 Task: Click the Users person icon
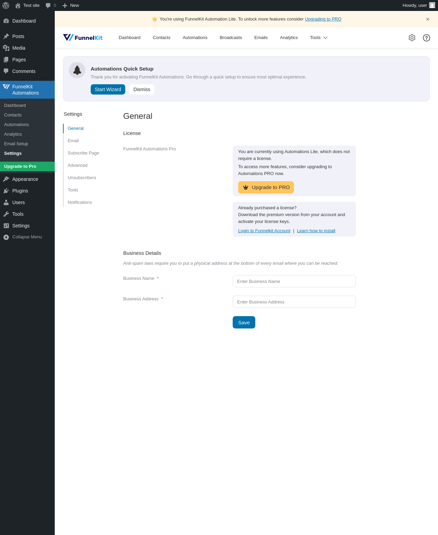pos(6,202)
